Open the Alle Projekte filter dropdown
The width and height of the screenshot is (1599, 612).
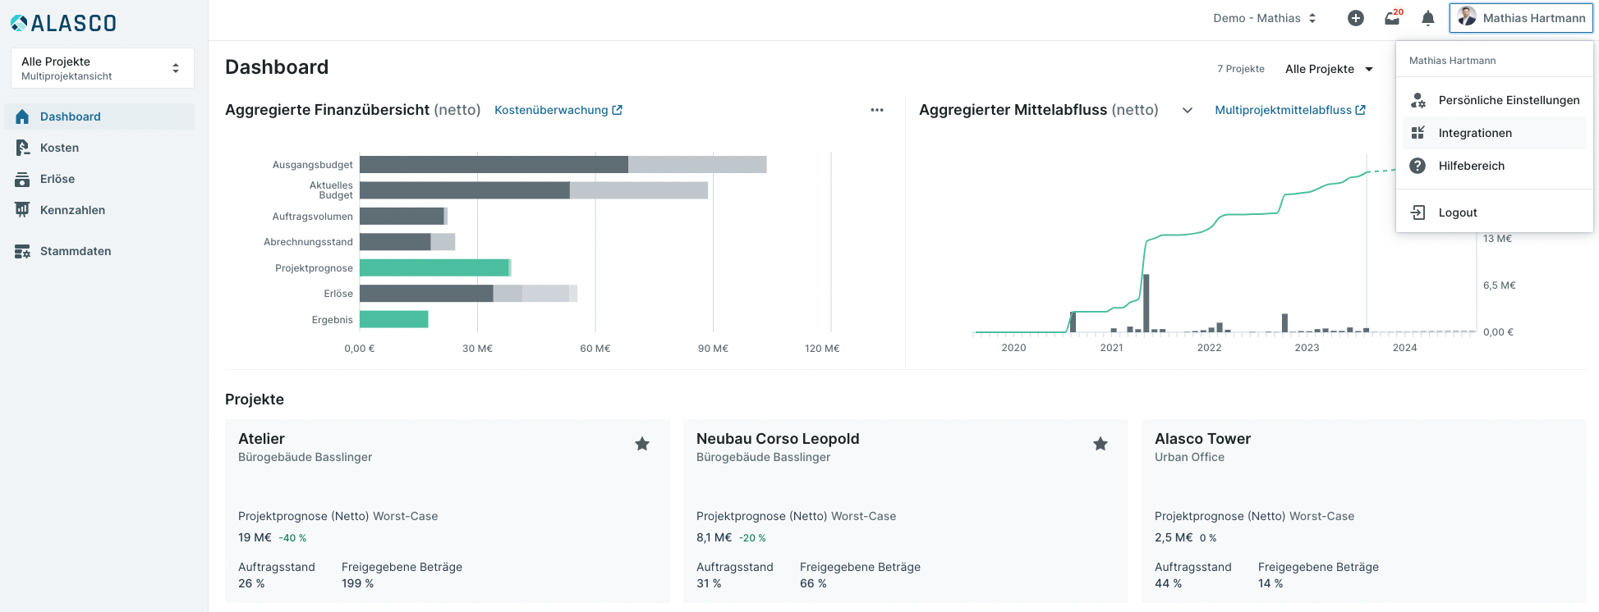pyautogui.click(x=1329, y=69)
